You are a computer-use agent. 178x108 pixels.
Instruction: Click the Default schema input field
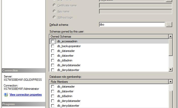pyautogui.click(x=132, y=25)
